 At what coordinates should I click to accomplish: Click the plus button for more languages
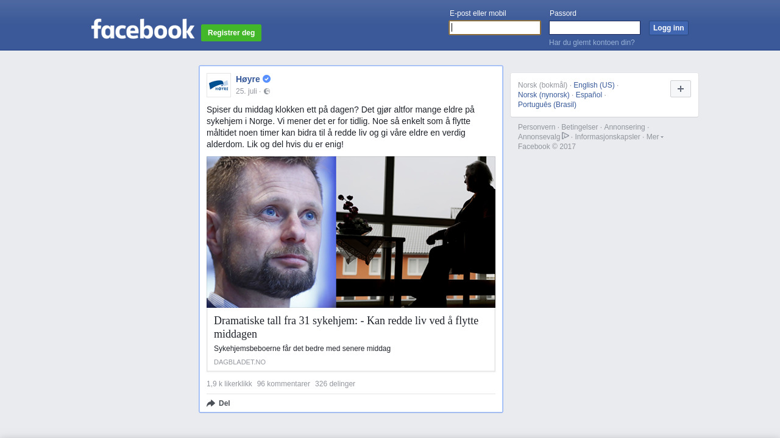pos(681,89)
